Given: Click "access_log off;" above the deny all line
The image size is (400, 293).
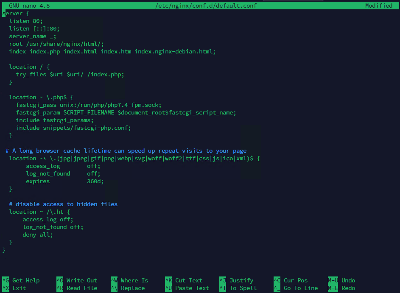Looking at the screenshot, I should point(48,220).
